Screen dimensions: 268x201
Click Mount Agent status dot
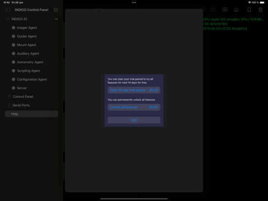click(x=14, y=45)
